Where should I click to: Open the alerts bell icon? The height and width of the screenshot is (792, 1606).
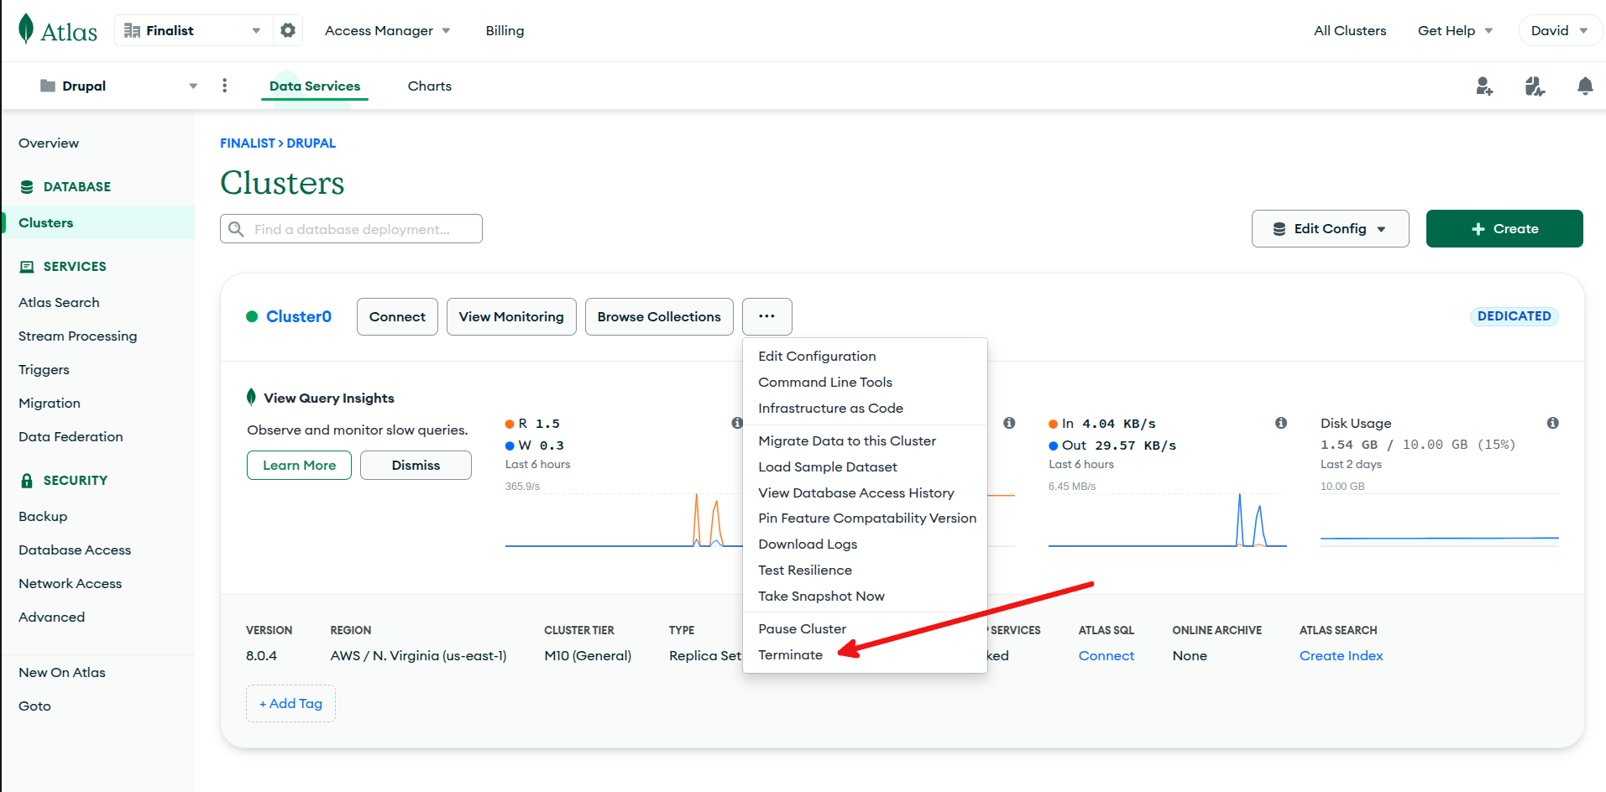tap(1585, 86)
